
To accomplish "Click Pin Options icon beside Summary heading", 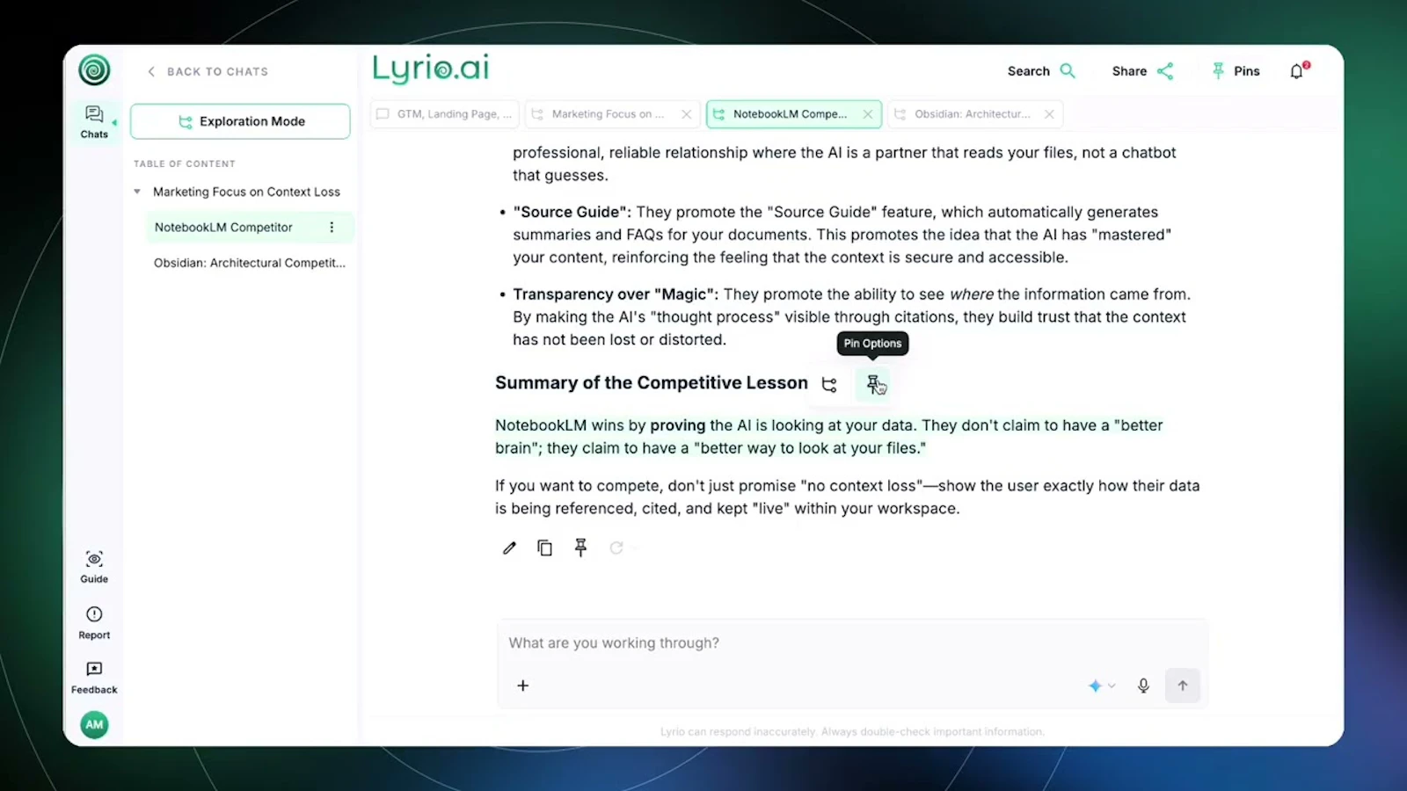I will [873, 385].
